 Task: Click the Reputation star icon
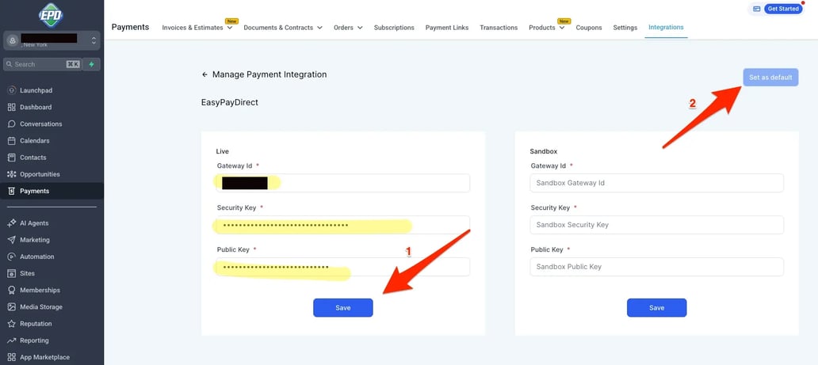click(x=11, y=324)
